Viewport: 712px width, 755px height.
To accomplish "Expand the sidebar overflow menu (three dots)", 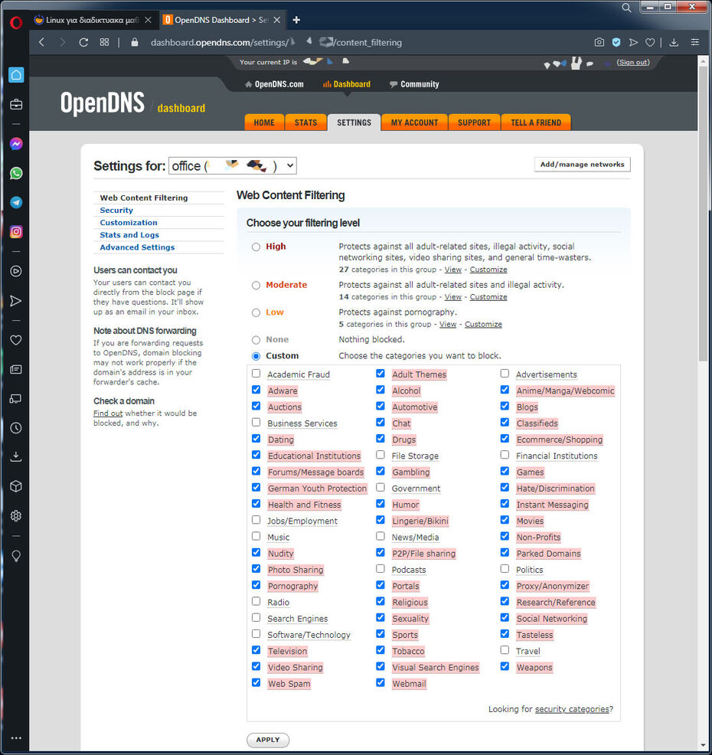I will 16,737.
